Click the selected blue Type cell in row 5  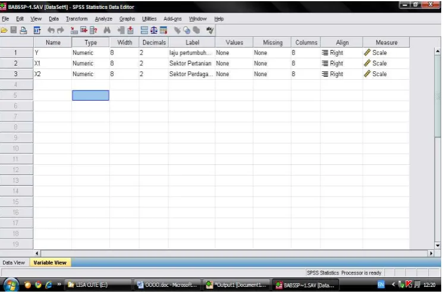pos(90,95)
